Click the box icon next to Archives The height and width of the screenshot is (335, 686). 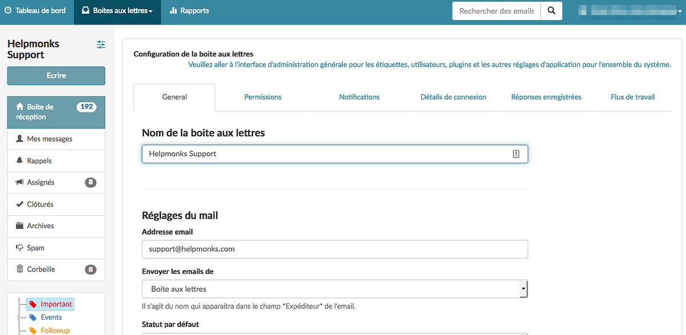coord(19,226)
